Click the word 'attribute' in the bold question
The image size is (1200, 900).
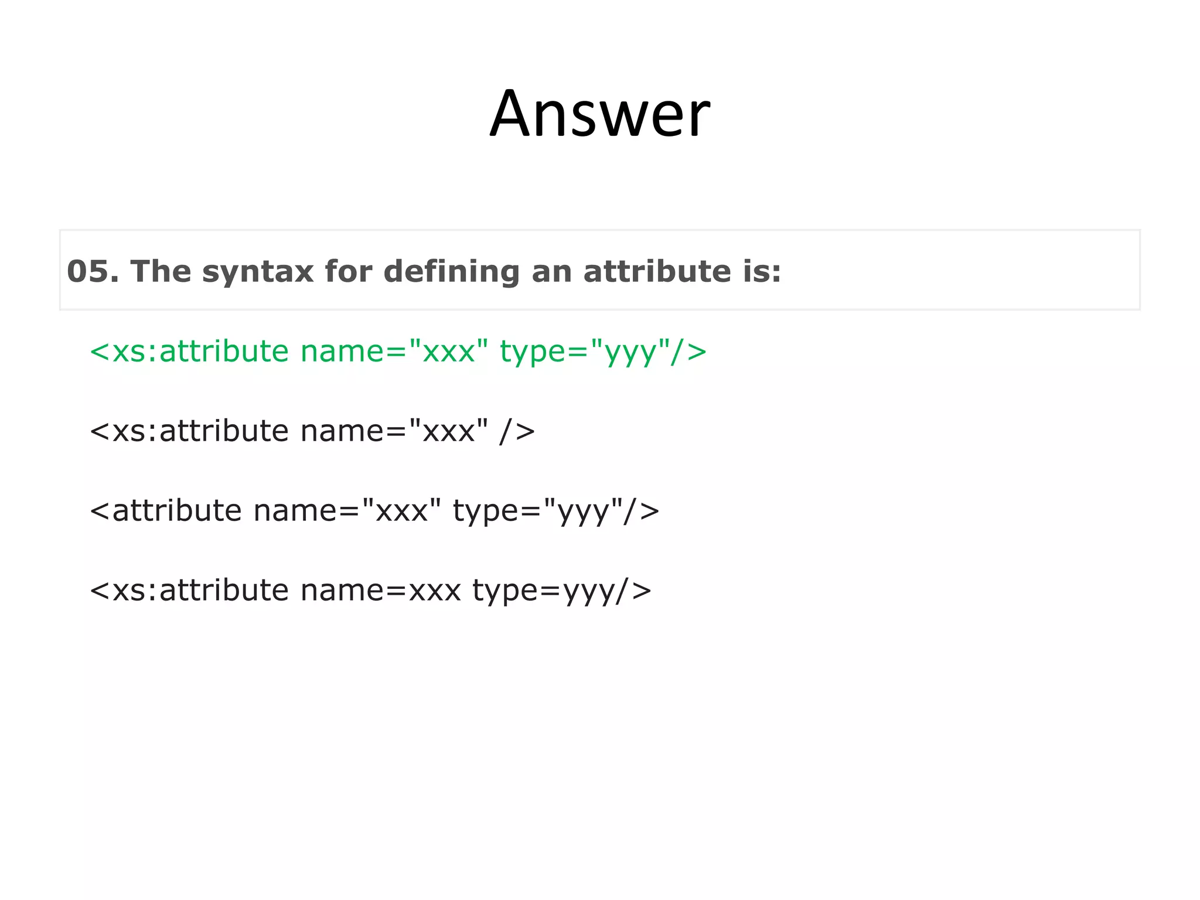tap(656, 271)
